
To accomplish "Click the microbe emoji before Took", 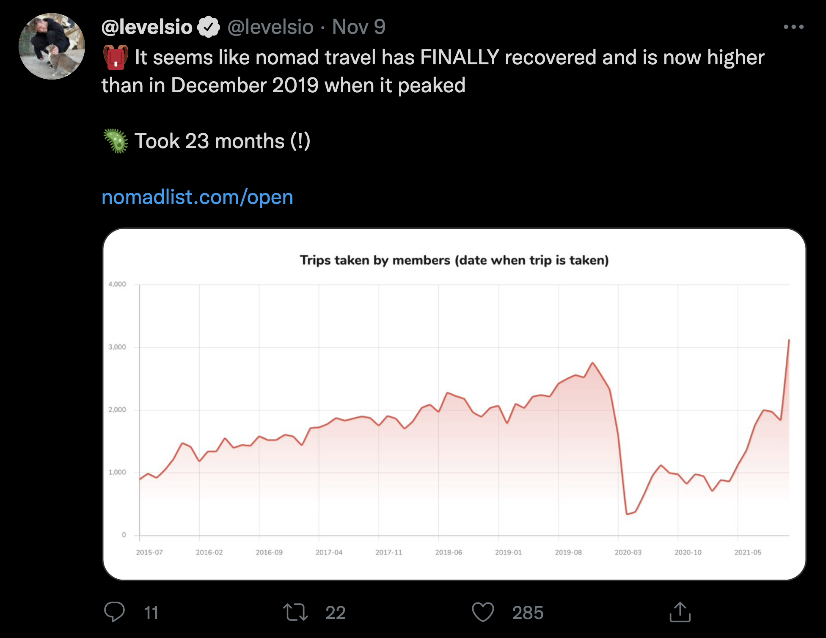I will pyautogui.click(x=116, y=141).
